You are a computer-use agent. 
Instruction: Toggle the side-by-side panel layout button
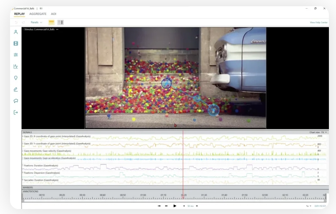[61, 22]
